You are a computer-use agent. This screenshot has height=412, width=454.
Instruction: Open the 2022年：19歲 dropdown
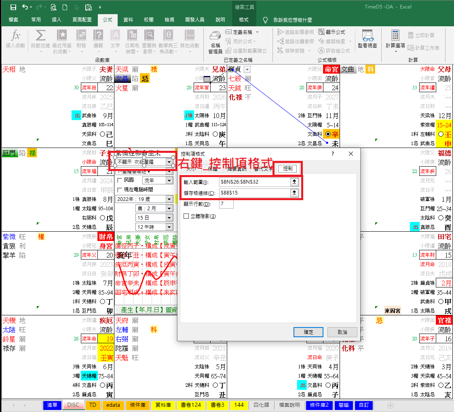(170, 199)
